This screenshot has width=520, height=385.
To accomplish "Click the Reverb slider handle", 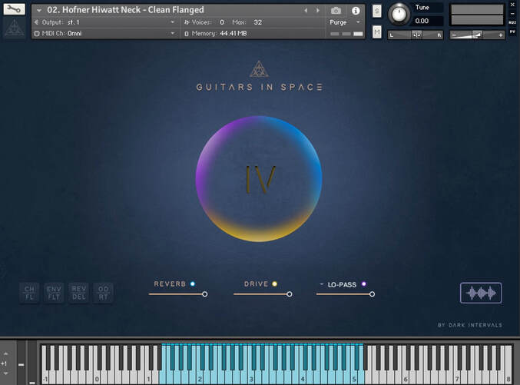I will (205, 294).
